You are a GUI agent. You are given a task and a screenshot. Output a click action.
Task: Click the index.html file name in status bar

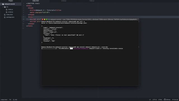pos(4,100)
